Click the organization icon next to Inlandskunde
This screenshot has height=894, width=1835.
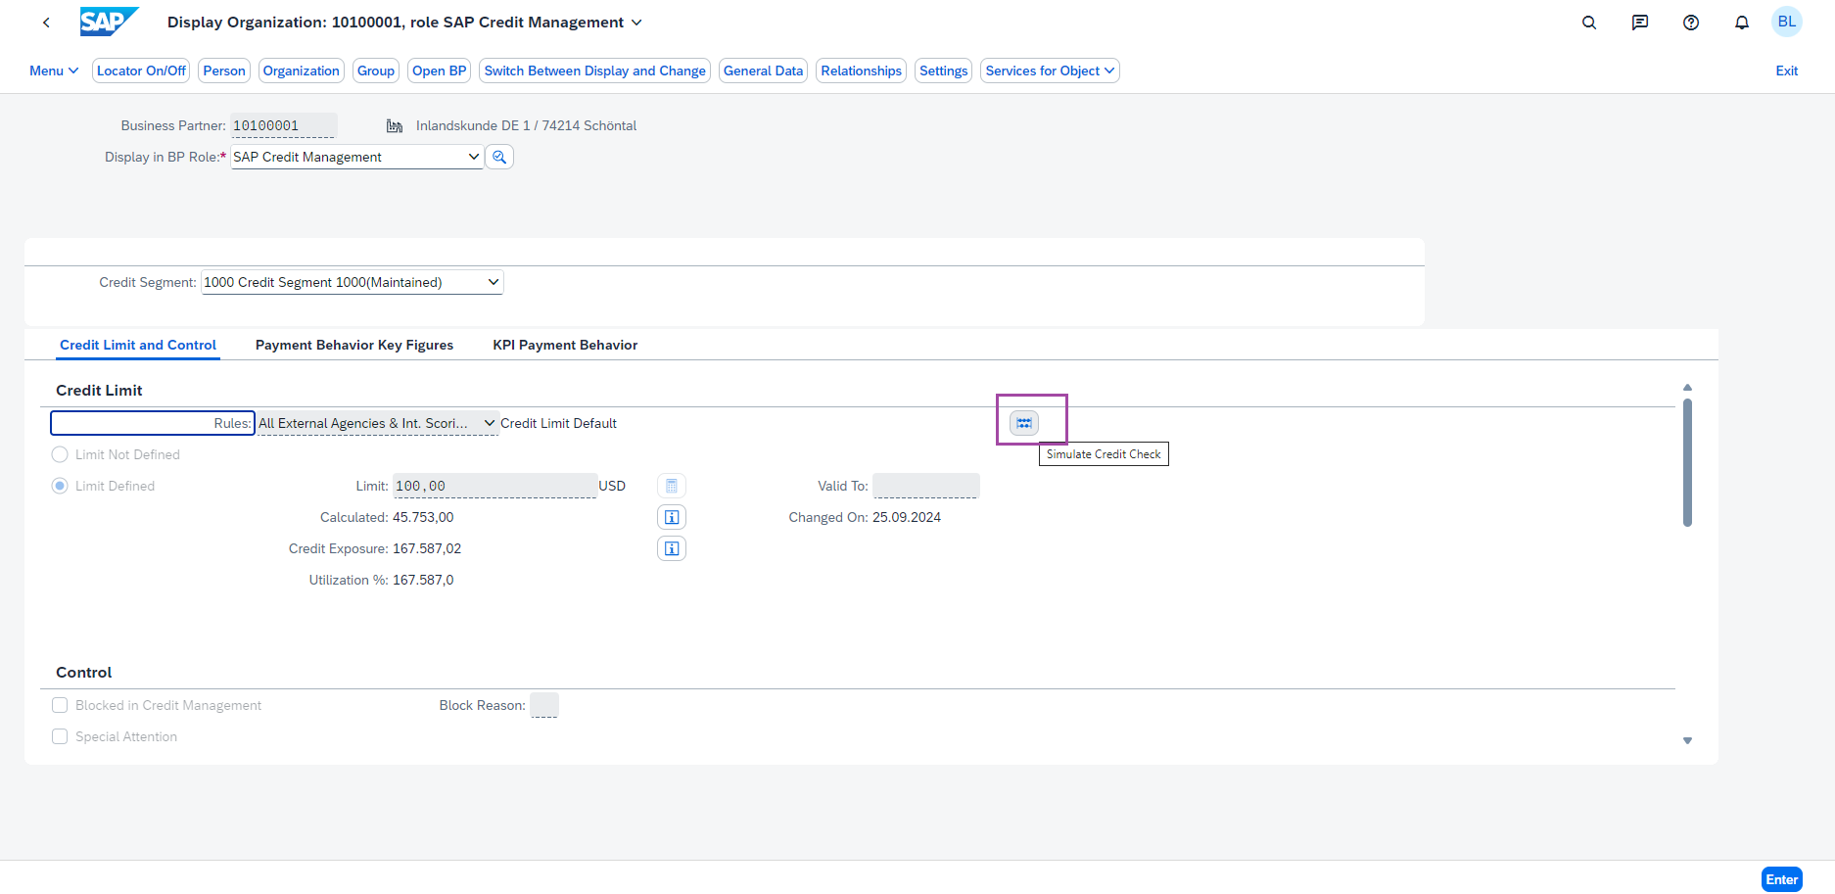395,125
